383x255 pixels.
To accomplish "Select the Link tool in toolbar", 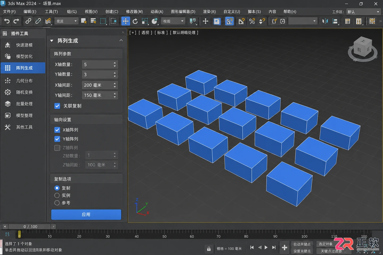I will 28,21.
